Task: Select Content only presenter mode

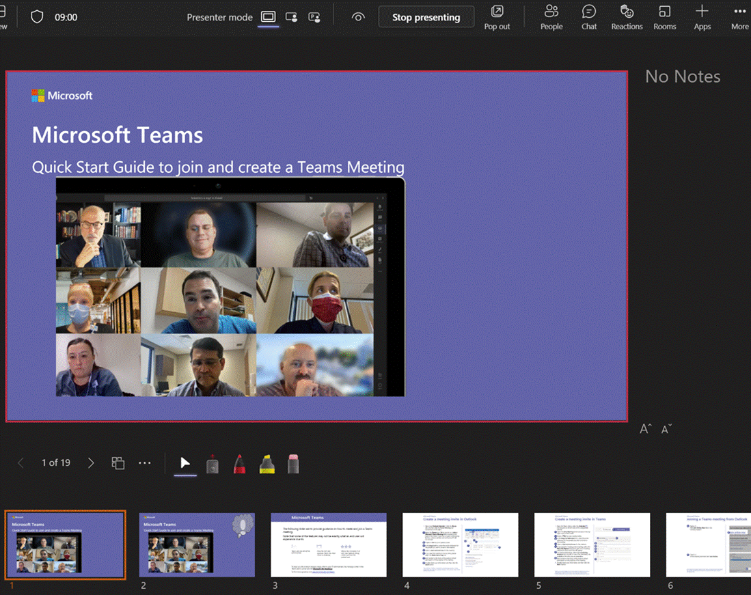Action: (x=268, y=17)
